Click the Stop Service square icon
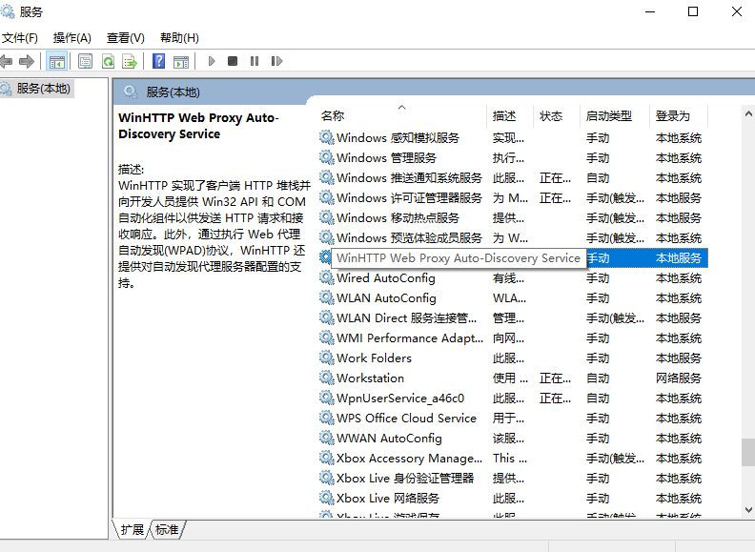 click(x=233, y=61)
